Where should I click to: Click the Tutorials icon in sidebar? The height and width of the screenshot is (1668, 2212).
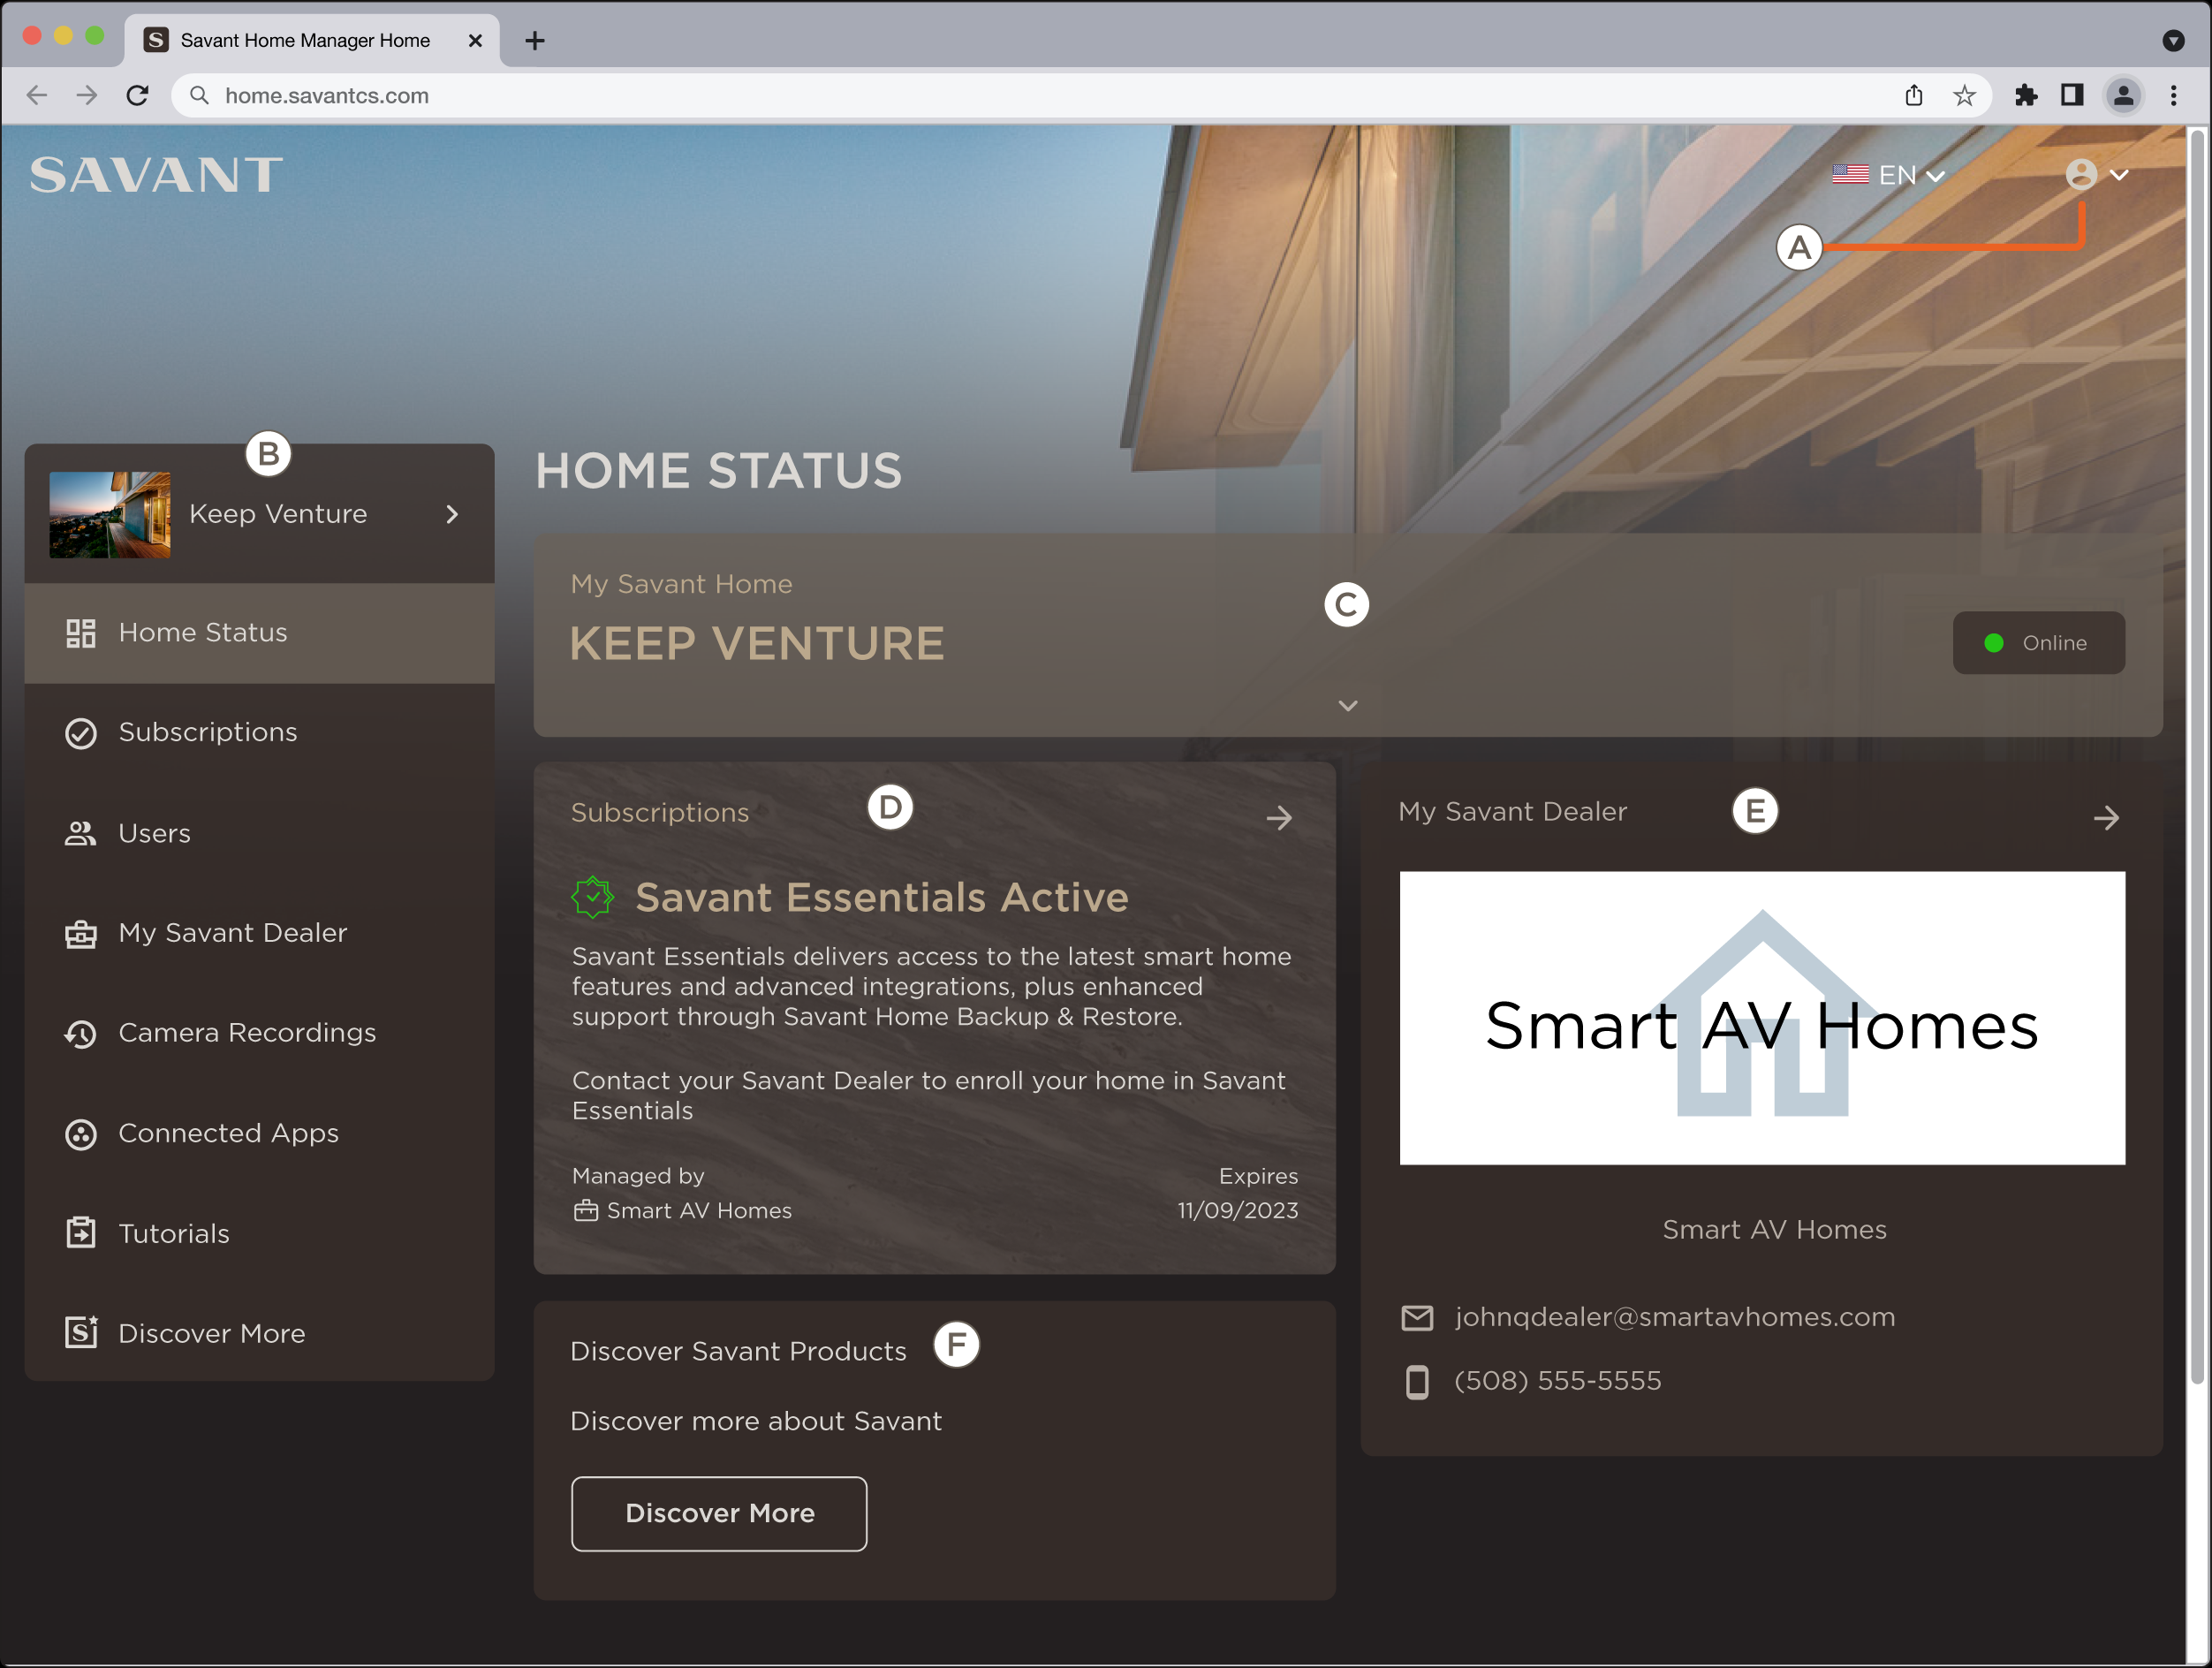(x=80, y=1233)
